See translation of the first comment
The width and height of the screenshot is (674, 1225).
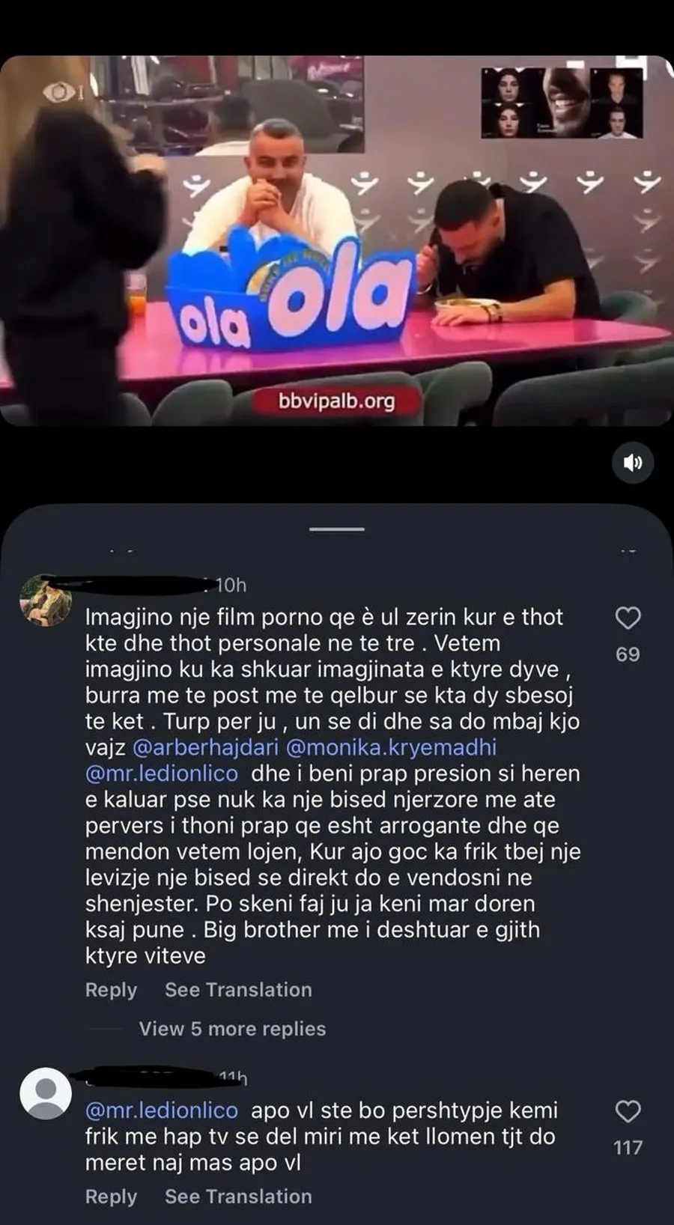(238, 990)
